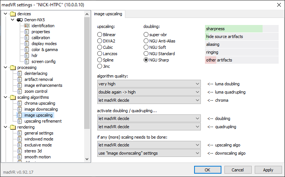The image size is (285, 177).
Task: Click the artifact removal page icon
Action: [x=20, y=79]
